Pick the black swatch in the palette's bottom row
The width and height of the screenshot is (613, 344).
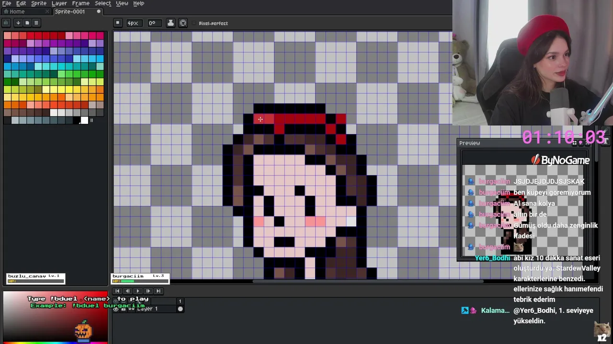(77, 120)
